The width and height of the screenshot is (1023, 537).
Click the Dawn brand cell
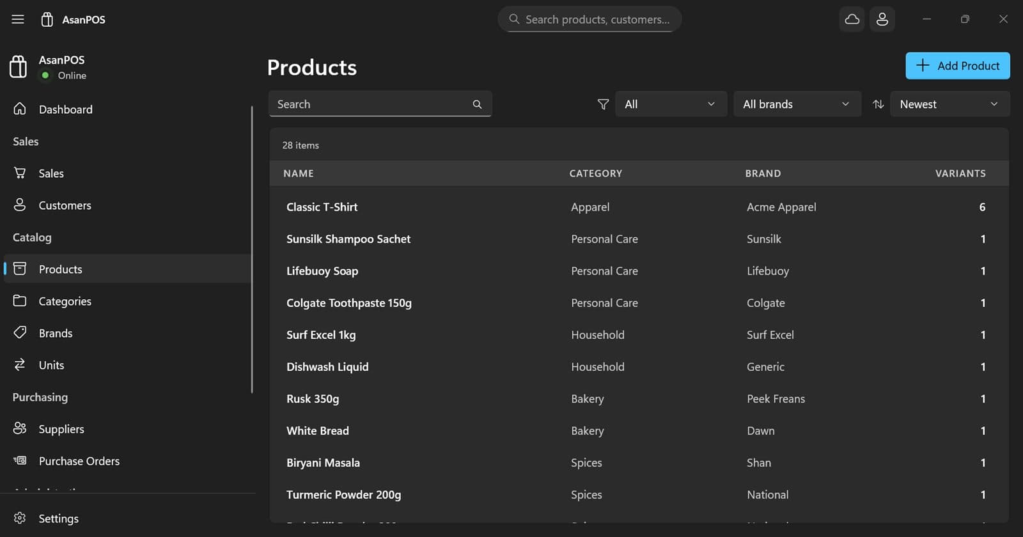[x=761, y=431]
